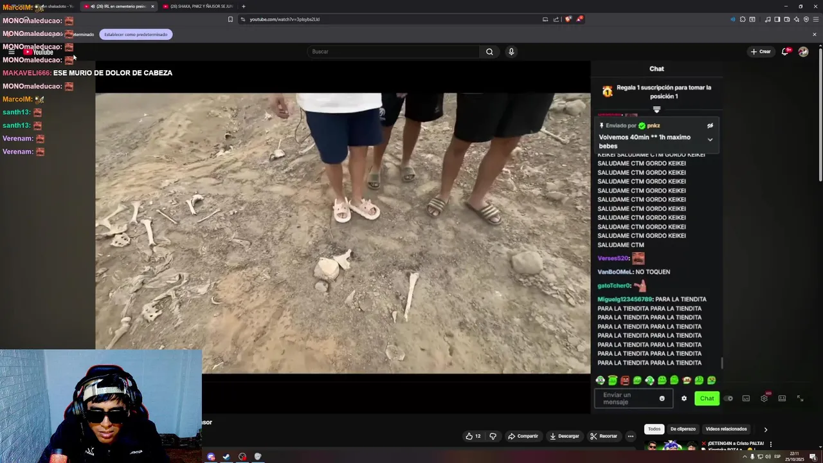Open a new browser tab

pyautogui.click(x=243, y=6)
